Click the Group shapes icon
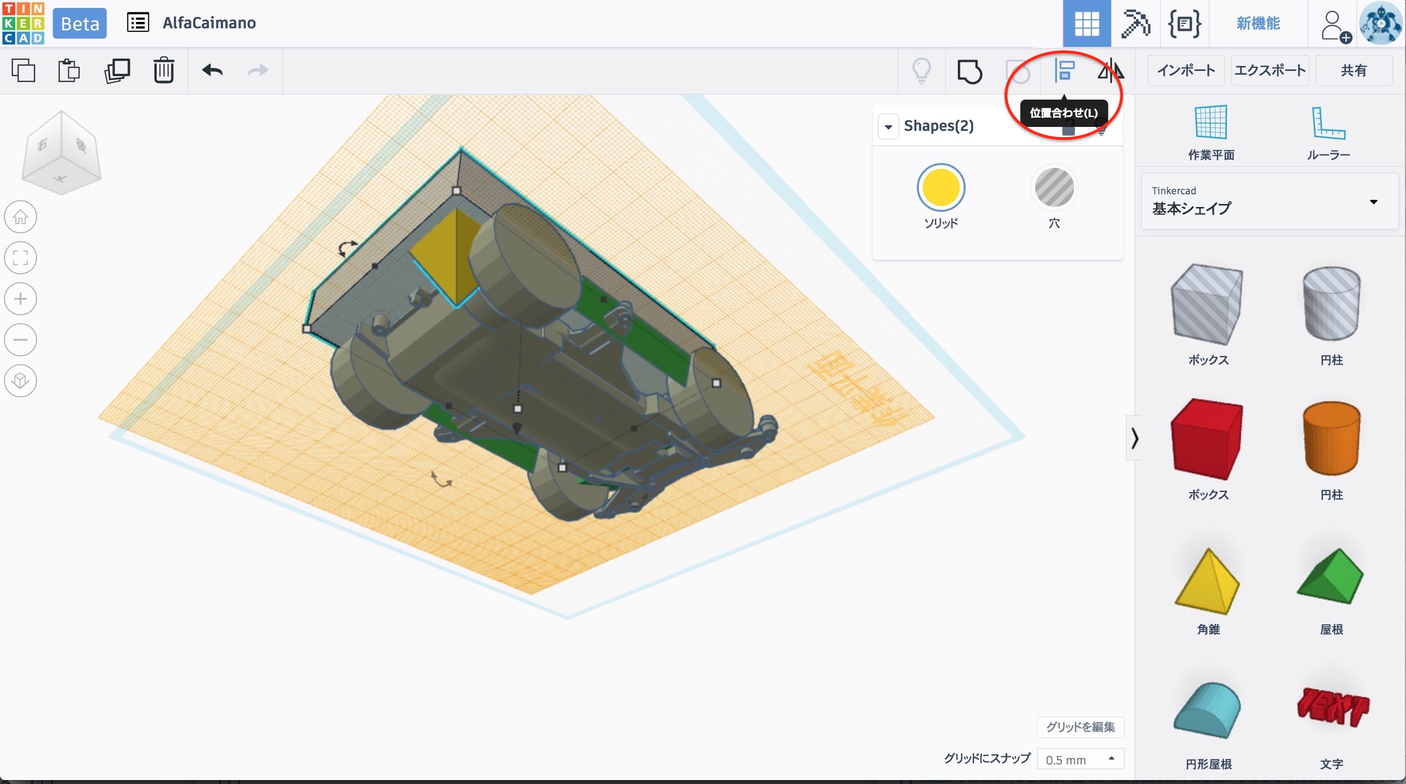This screenshot has height=784, width=1406. tap(970, 71)
